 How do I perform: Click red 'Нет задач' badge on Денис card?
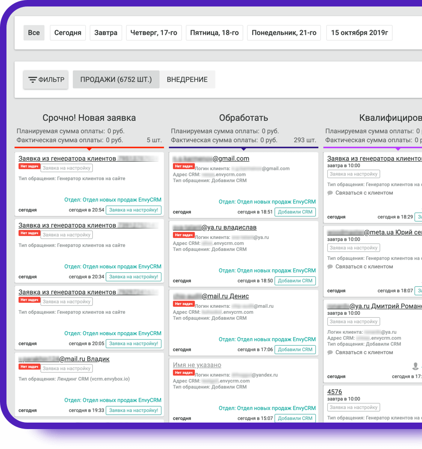[183, 304]
